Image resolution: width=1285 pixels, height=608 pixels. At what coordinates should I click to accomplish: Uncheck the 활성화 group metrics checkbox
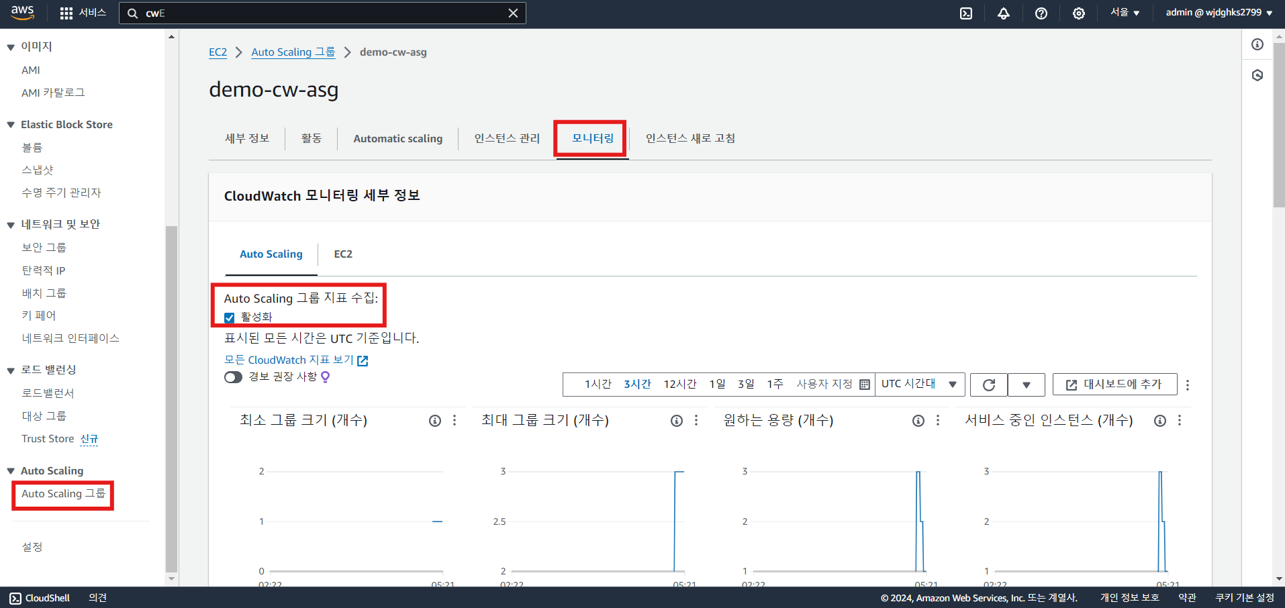[230, 317]
